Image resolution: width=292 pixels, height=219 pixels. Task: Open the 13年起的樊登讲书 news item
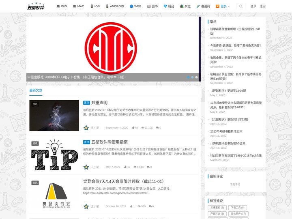point(236,105)
